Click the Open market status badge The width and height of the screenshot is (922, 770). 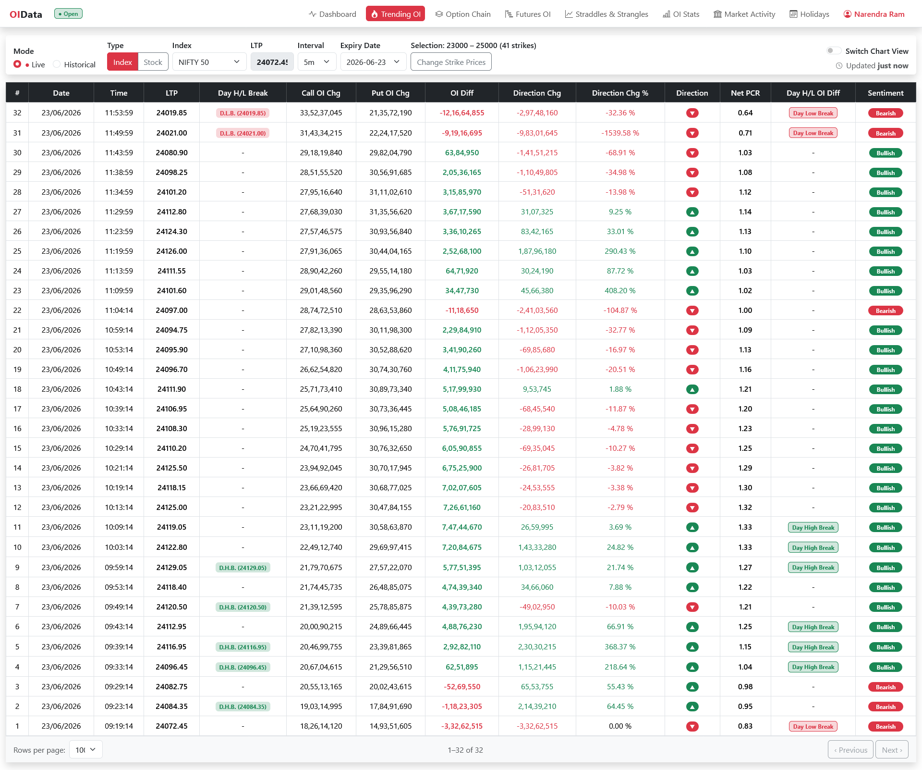point(68,14)
